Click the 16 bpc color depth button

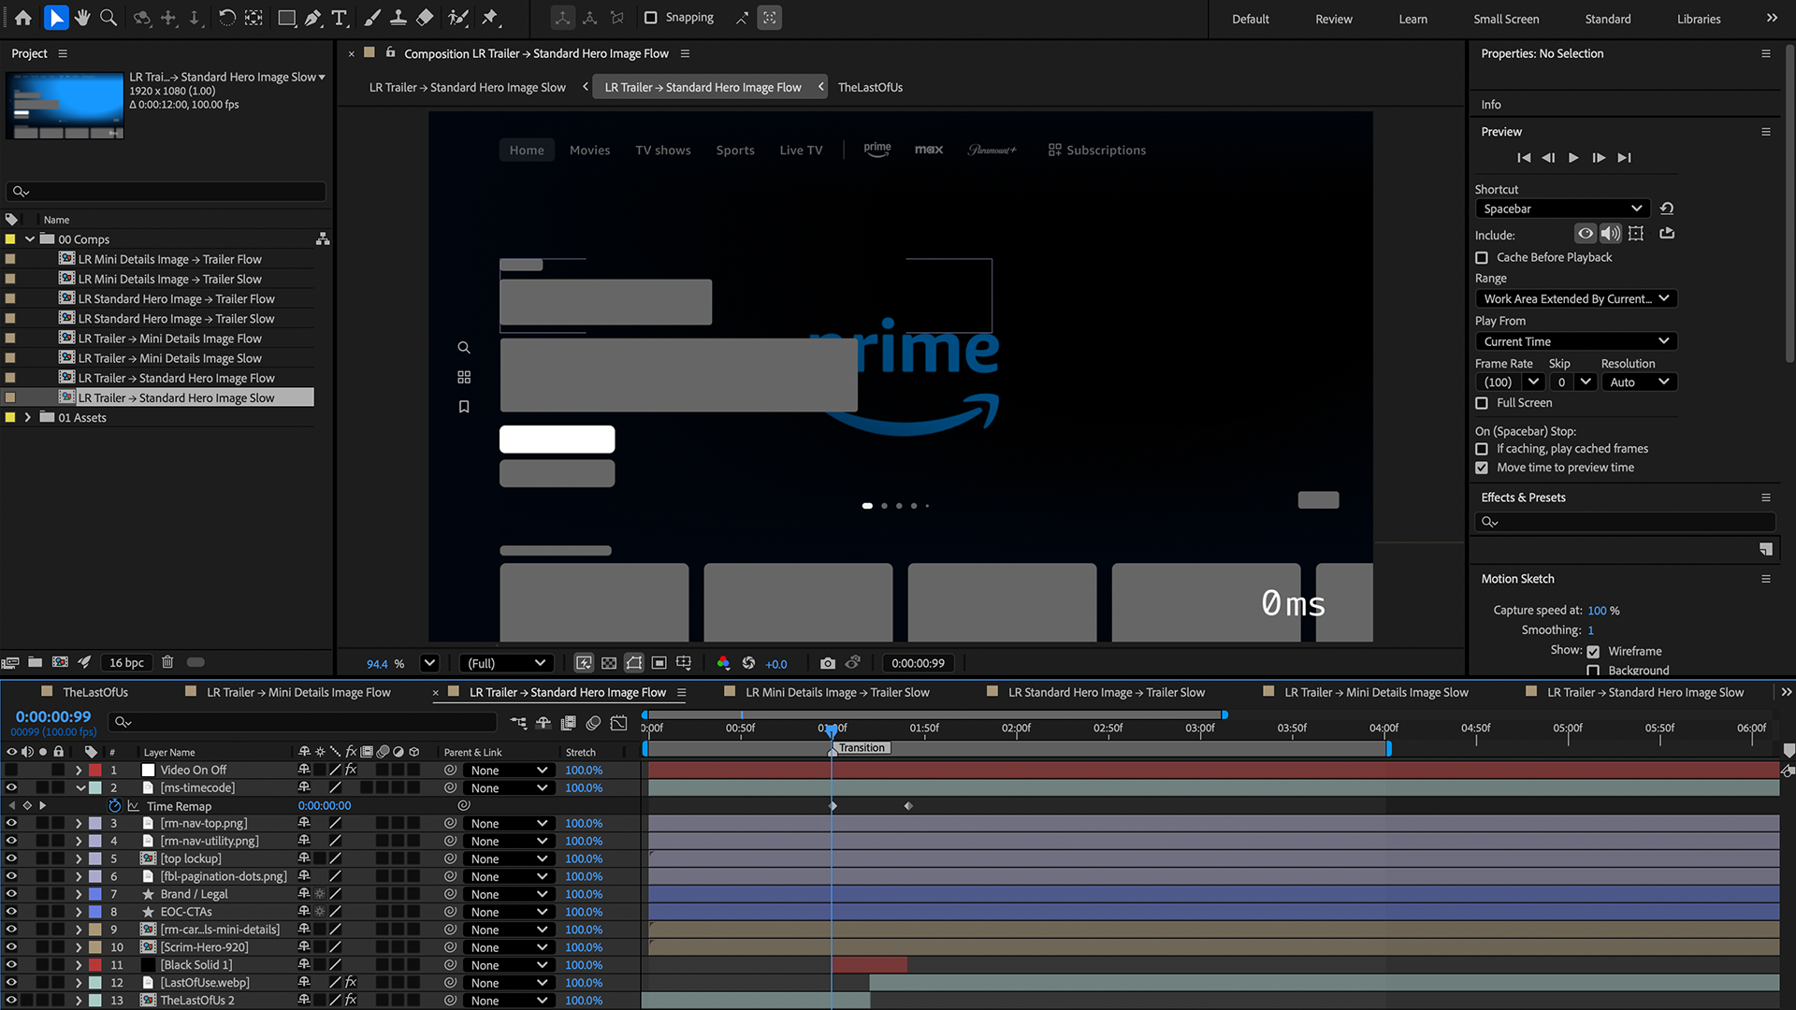[x=126, y=662]
